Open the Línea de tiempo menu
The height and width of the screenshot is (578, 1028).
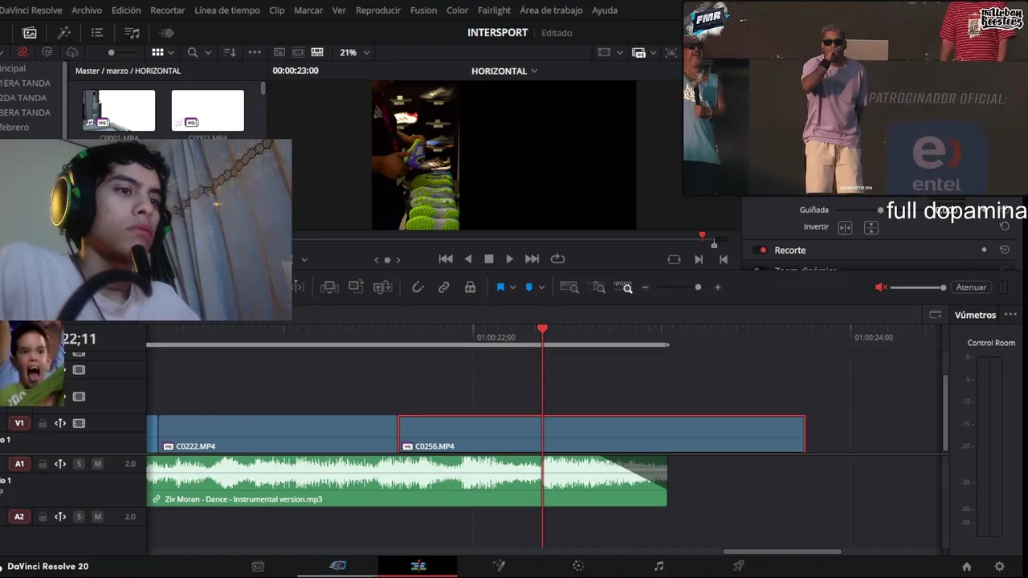coord(227,10)
